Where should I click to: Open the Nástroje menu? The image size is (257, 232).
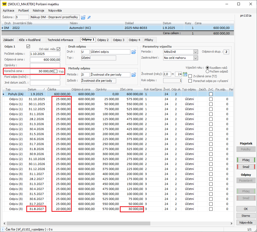coord(38,11)
